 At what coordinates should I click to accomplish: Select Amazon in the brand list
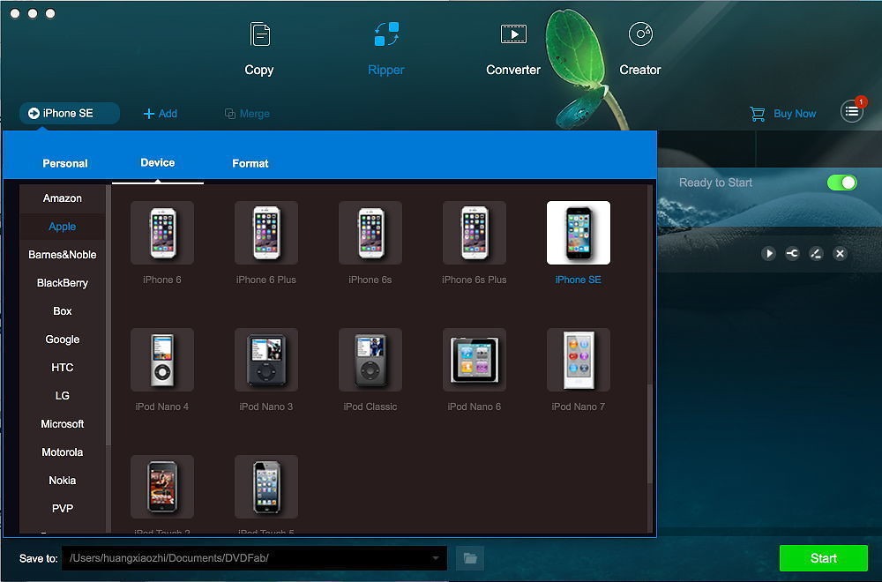pyautogui.click(x=63, y=198)
